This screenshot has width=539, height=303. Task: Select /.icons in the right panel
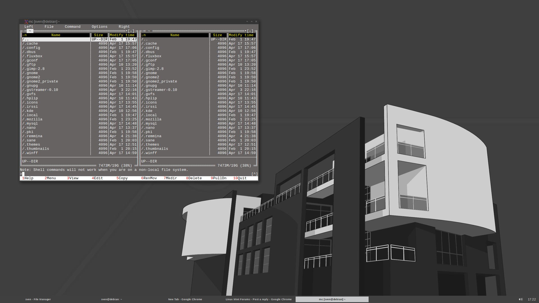tap(198, 102)
